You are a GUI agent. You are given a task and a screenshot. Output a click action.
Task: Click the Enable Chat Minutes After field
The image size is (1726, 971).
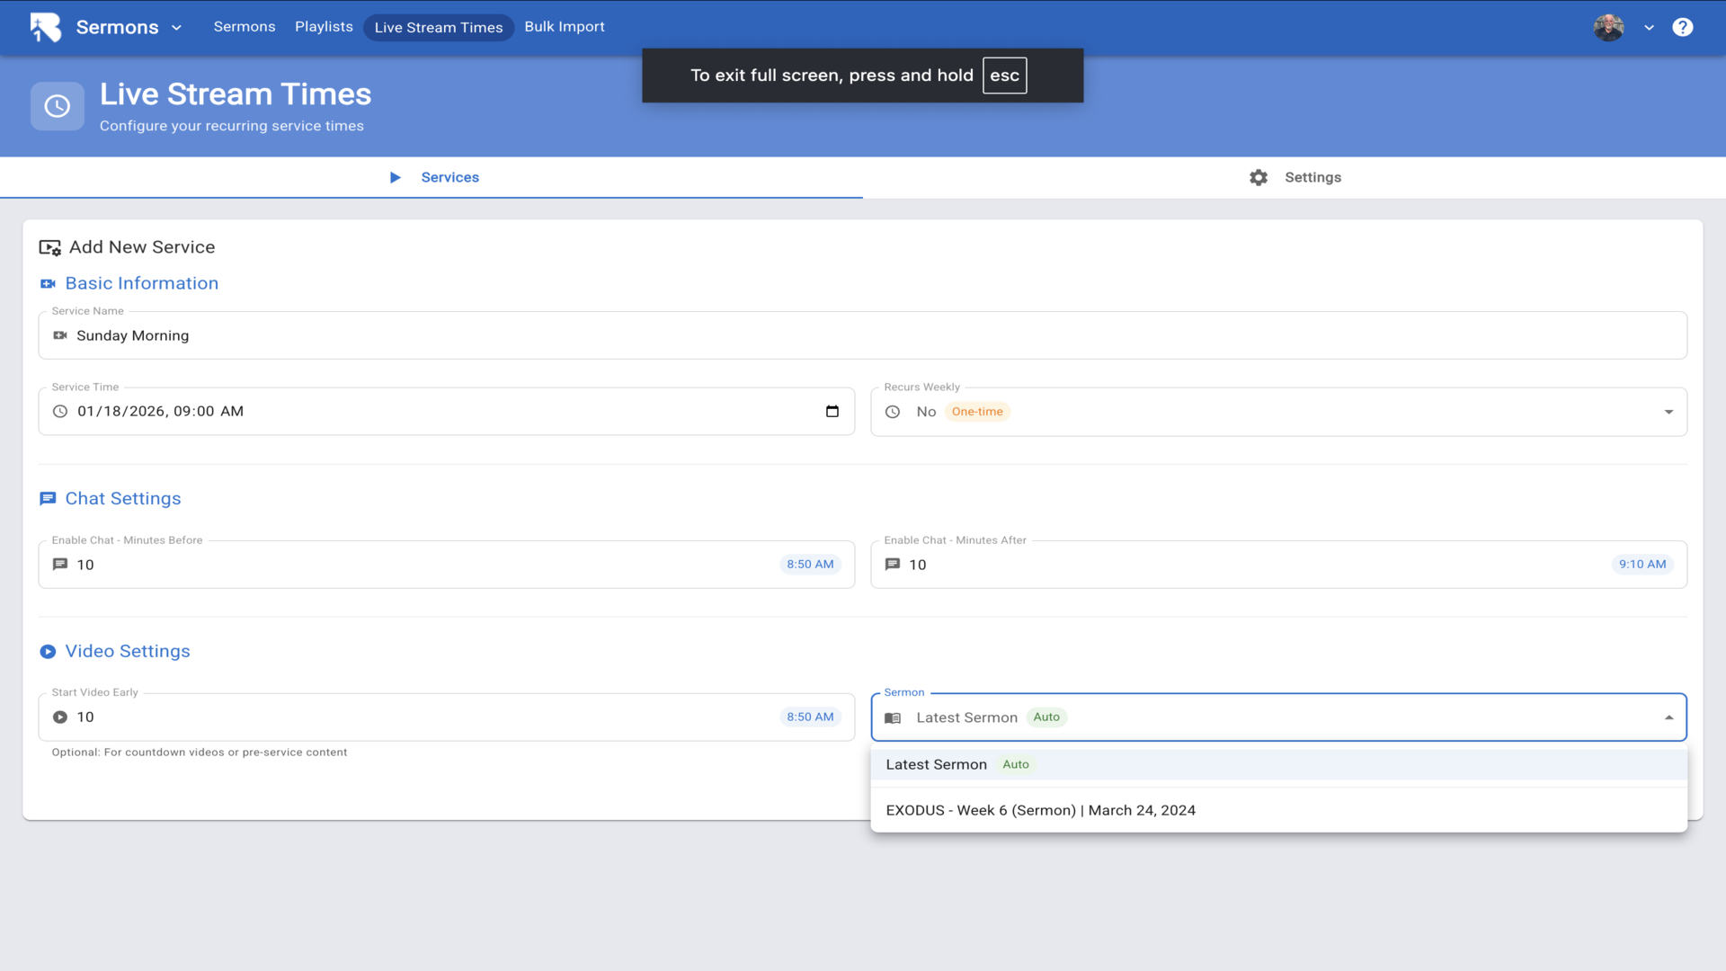pyautogui.click(x=1259, y=566)
